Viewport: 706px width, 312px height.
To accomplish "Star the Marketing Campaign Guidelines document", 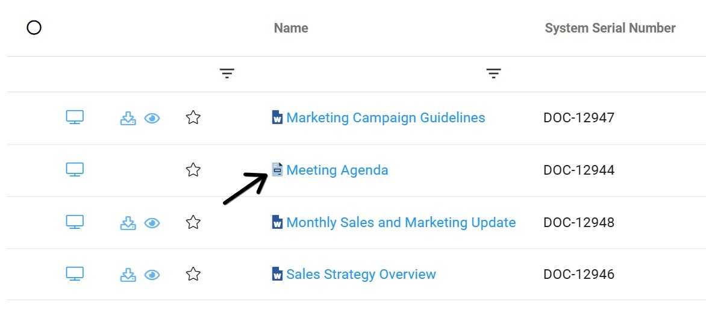I will point(193,117).
